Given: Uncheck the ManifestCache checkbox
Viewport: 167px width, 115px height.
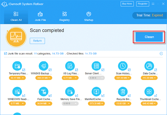Looking at the screenshot, I should (103, 96).
